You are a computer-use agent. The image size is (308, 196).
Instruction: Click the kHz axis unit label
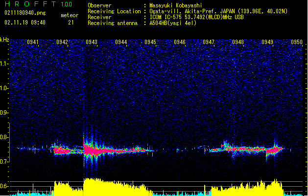(4, 40)
